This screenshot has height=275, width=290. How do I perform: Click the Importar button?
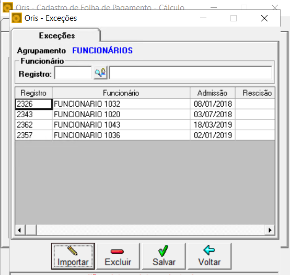73,256
